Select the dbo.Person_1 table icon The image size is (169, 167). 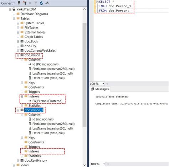(x=22, y=110)
